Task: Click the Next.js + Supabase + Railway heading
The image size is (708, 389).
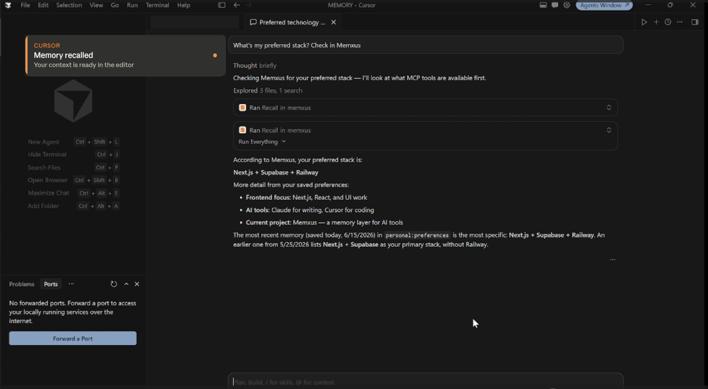Action: pyautogui.click(x=276, y=172)
